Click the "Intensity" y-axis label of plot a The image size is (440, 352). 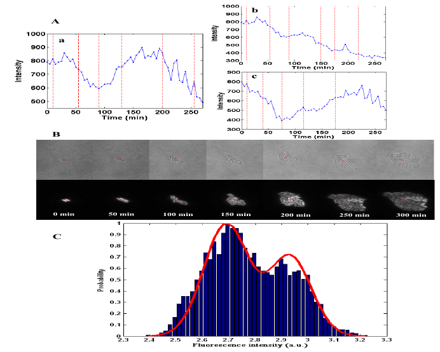pyautogui.click(x=18, y=71)
